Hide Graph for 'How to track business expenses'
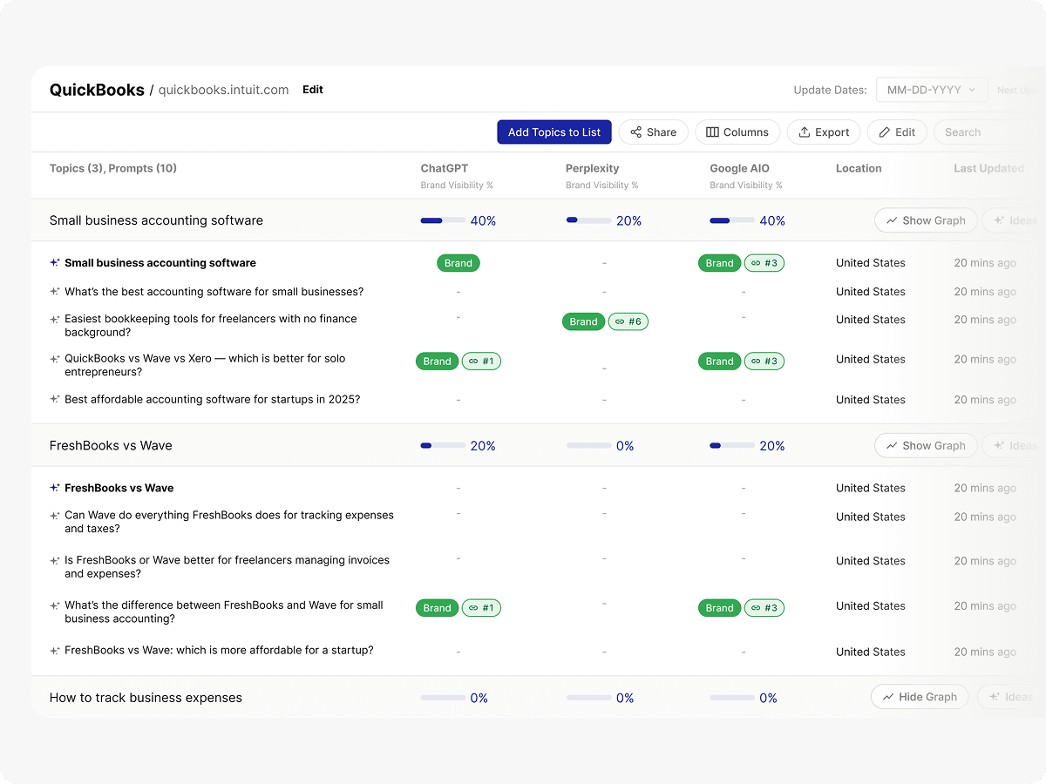The width and height of the screenshot is (1046, 784). click(x=919, y=697)
